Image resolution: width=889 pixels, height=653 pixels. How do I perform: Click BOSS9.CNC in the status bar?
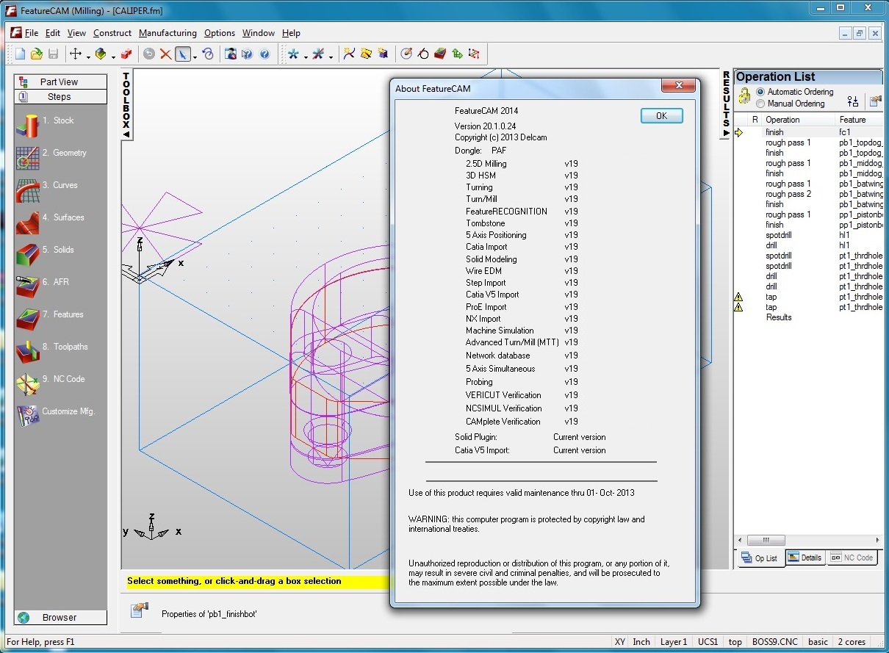point(775,642)
